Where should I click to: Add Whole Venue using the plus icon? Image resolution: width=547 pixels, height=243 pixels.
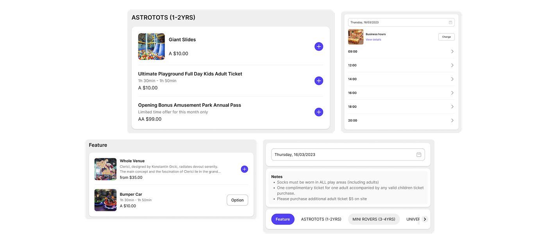pos(244,169)
